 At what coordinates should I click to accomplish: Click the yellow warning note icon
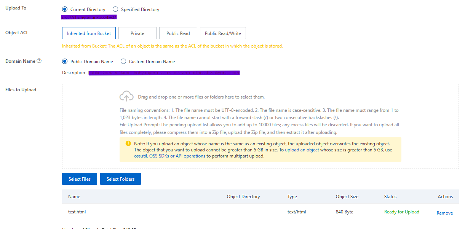point(128,144)
